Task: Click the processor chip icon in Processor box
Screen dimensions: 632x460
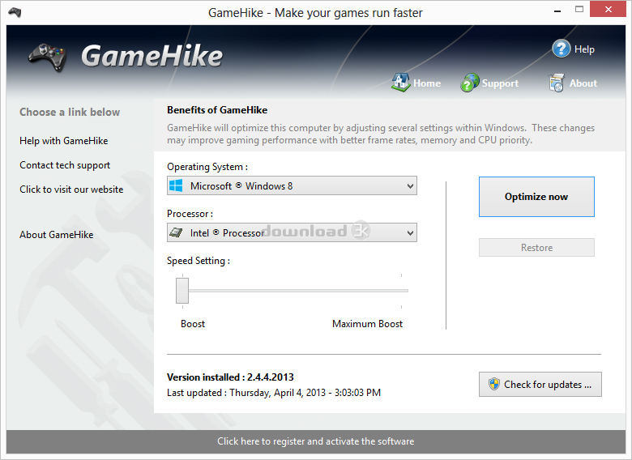Action: tap(176, 233)
